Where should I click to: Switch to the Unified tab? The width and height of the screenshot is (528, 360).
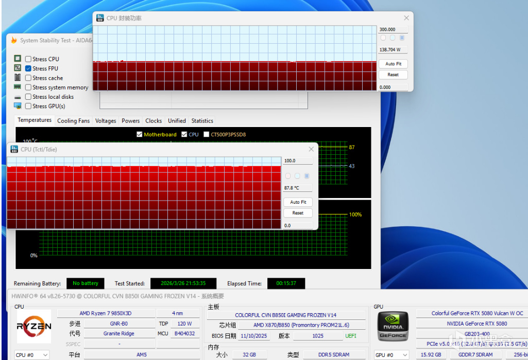pyautogui.click(x=177, y=121)
